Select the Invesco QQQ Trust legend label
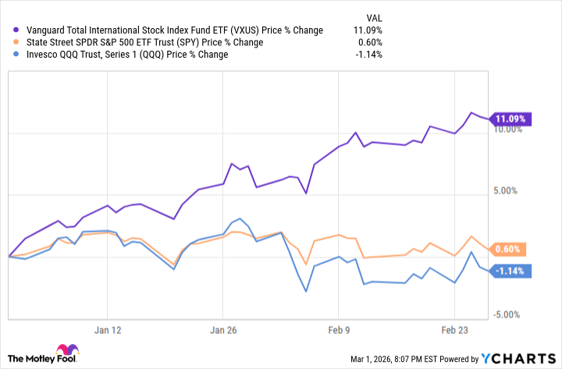Viewport: 562px width, 369px height. 127,55
